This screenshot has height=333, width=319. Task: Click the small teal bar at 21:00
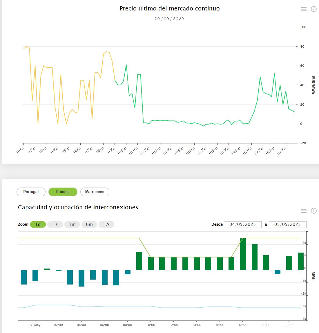[x=278, y=272]
